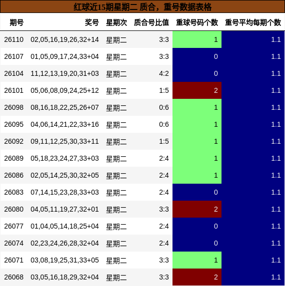The image size is (285, 286).
Task: Select the 星期次 column header
Action: (x=116, y=22)
